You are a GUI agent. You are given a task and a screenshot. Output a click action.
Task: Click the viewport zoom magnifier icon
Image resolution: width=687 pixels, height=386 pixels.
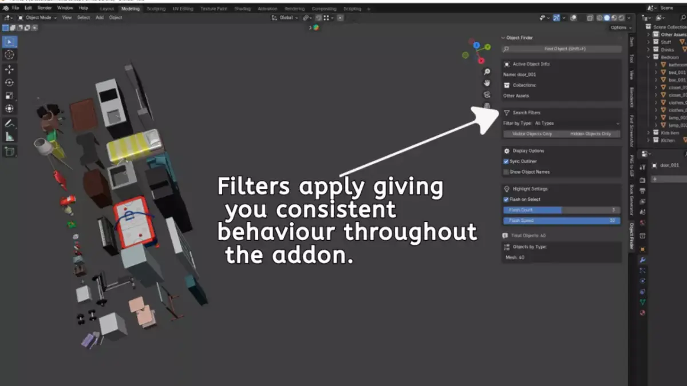[x=487, y=71]
